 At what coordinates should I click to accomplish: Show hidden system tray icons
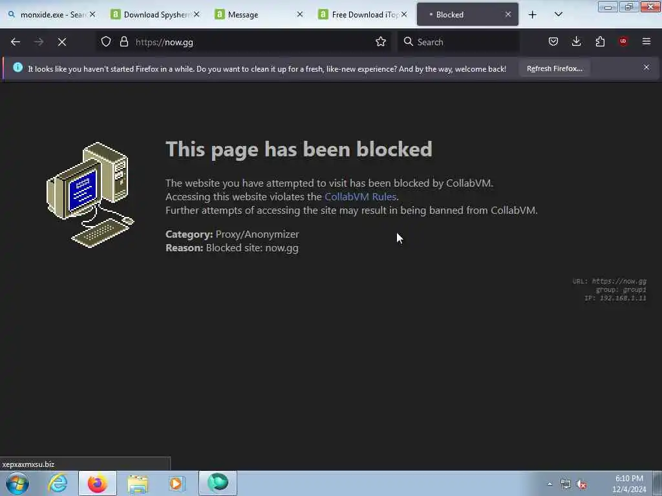[550, 484]
